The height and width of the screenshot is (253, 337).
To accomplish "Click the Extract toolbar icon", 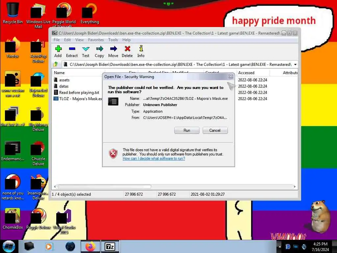I will coord(72,51).
